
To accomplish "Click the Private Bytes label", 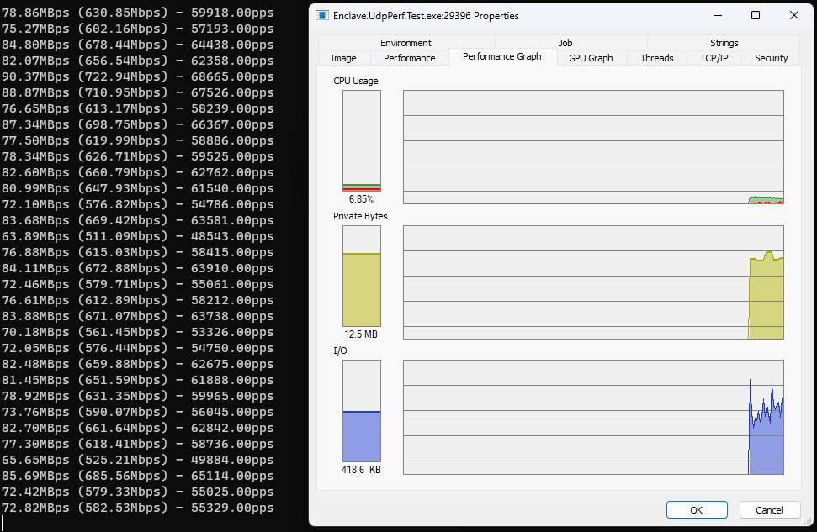I will tap(361, 216).
